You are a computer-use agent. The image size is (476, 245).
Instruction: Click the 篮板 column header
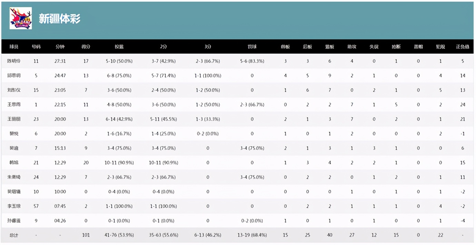[330, 47]
